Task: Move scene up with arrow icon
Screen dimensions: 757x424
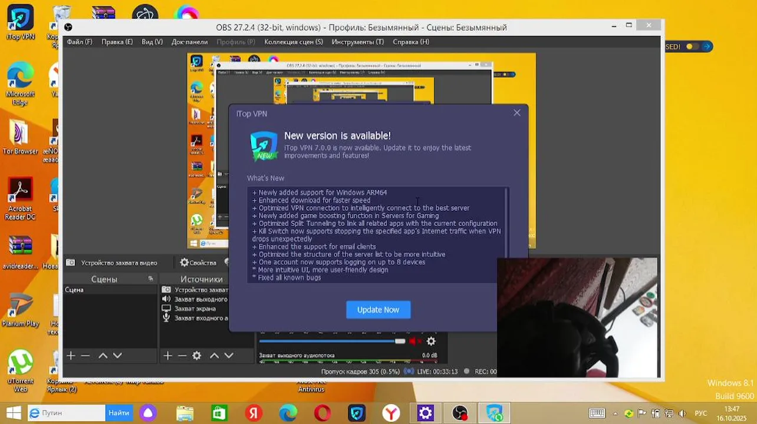Action: click(x=103, y=355)
